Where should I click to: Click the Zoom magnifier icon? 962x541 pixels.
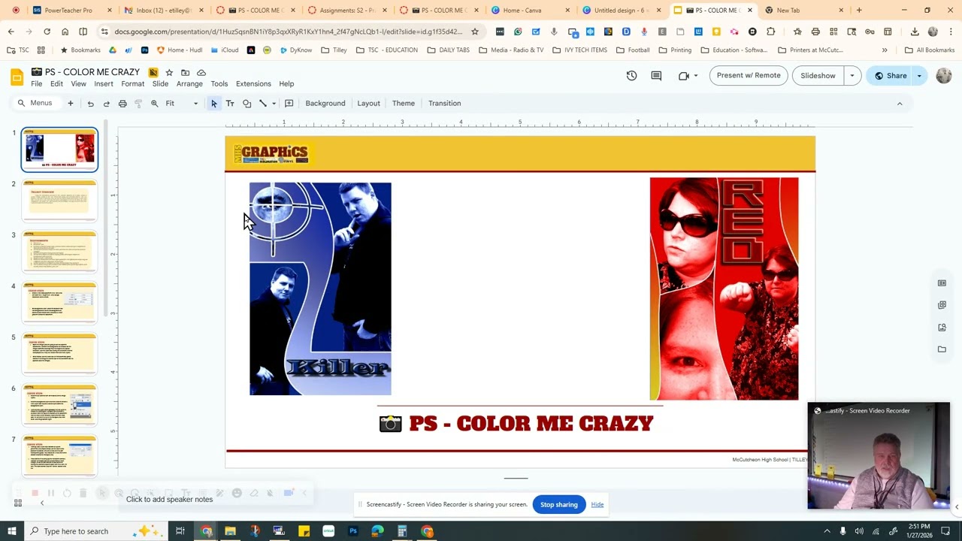point(154,104)
